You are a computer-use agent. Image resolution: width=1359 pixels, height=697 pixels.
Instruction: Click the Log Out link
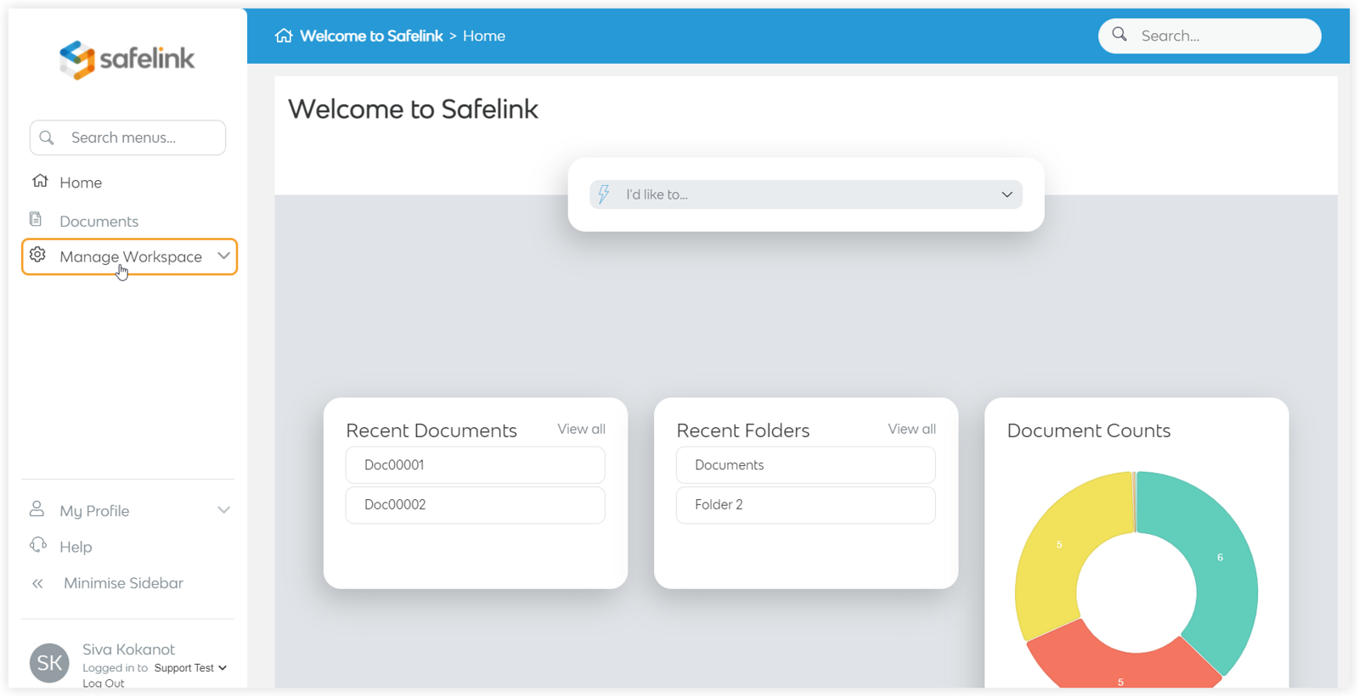click(104, 683)
